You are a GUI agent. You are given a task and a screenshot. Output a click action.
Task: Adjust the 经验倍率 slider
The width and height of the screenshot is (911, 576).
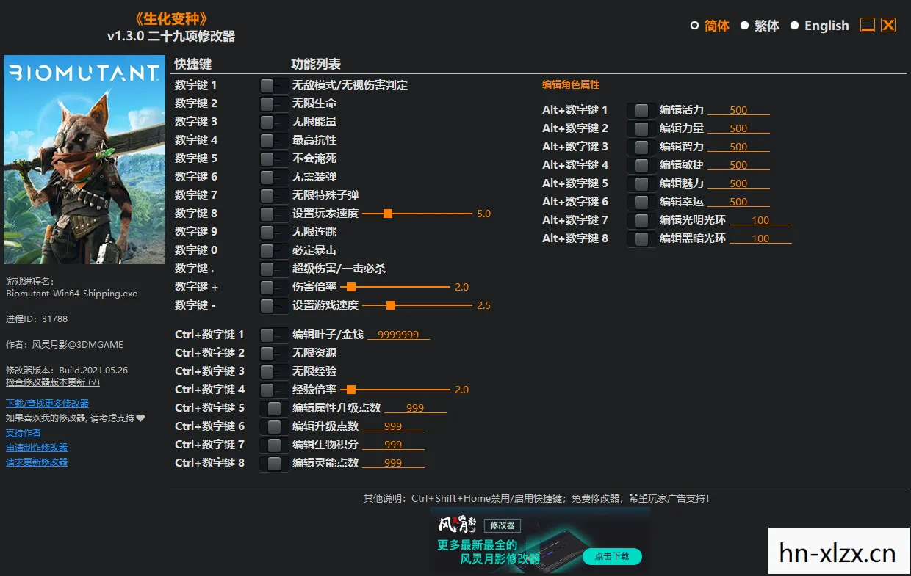click(395, 390)
